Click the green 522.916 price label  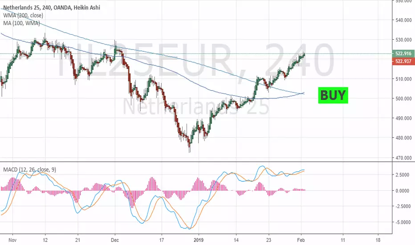[403, 53]
